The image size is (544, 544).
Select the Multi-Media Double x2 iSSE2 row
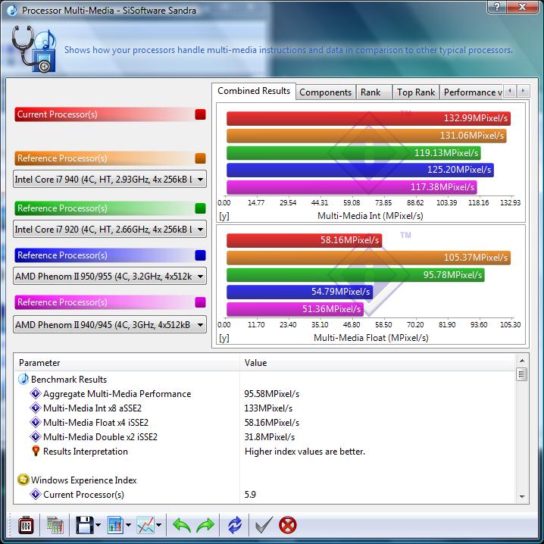point(265,437)
